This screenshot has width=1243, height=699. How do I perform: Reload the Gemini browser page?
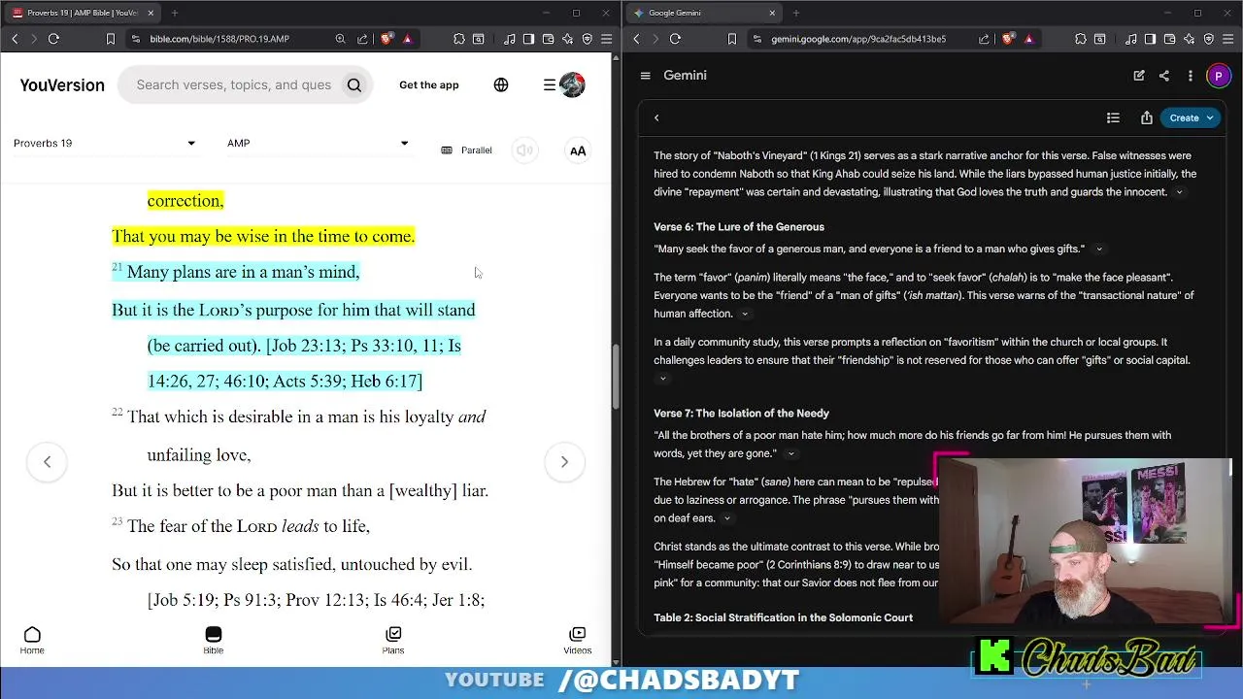(675, 39)
